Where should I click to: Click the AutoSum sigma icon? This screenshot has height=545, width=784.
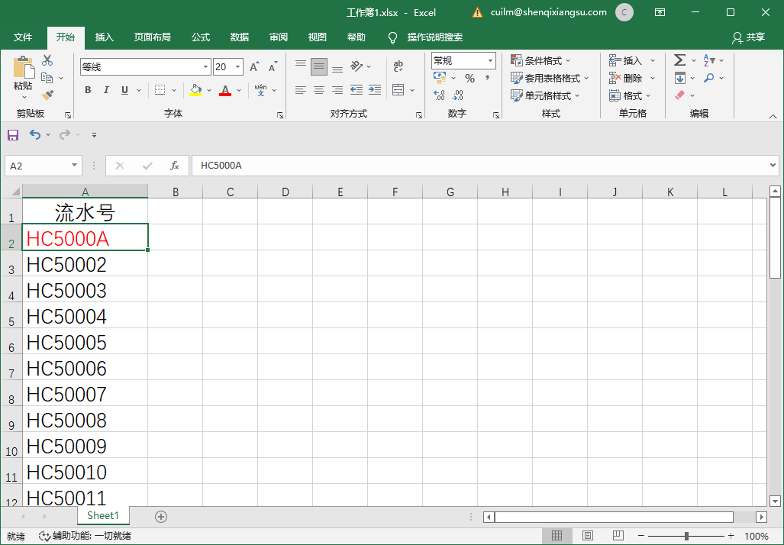click(x=679, y=60)
